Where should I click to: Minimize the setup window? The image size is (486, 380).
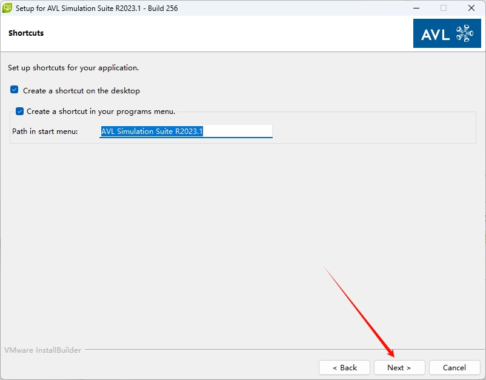(x=416, y=8)
